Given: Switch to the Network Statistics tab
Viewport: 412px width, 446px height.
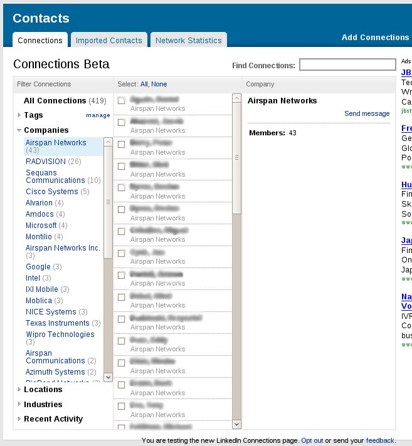Looking at the screenshot, I should click(x=189, y=40).
